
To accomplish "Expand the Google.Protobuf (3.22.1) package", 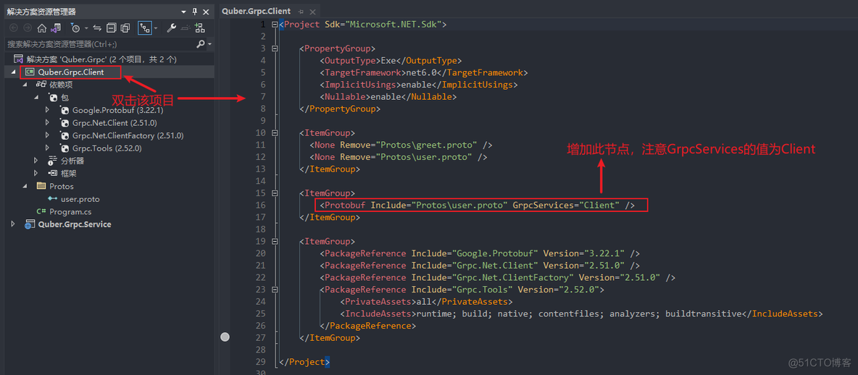I will coord(48,110).
